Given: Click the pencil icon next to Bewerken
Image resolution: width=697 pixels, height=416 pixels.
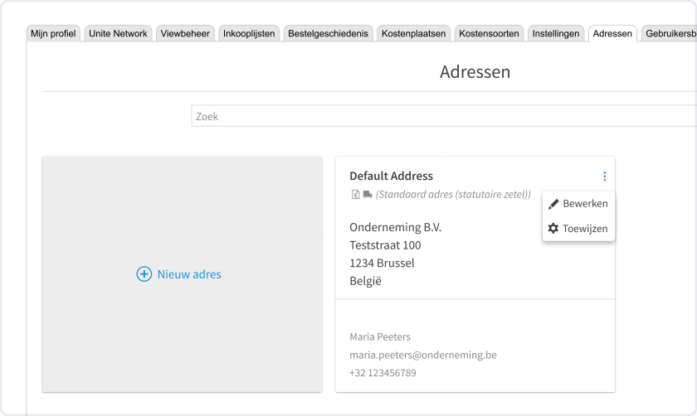Looking at the screenshot, I should [553, 204].
